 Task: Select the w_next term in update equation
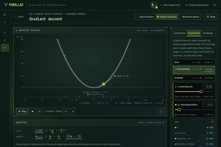[x=39, y=137]
